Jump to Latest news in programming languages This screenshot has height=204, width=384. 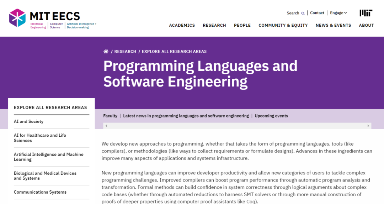[x=186, y=116]
